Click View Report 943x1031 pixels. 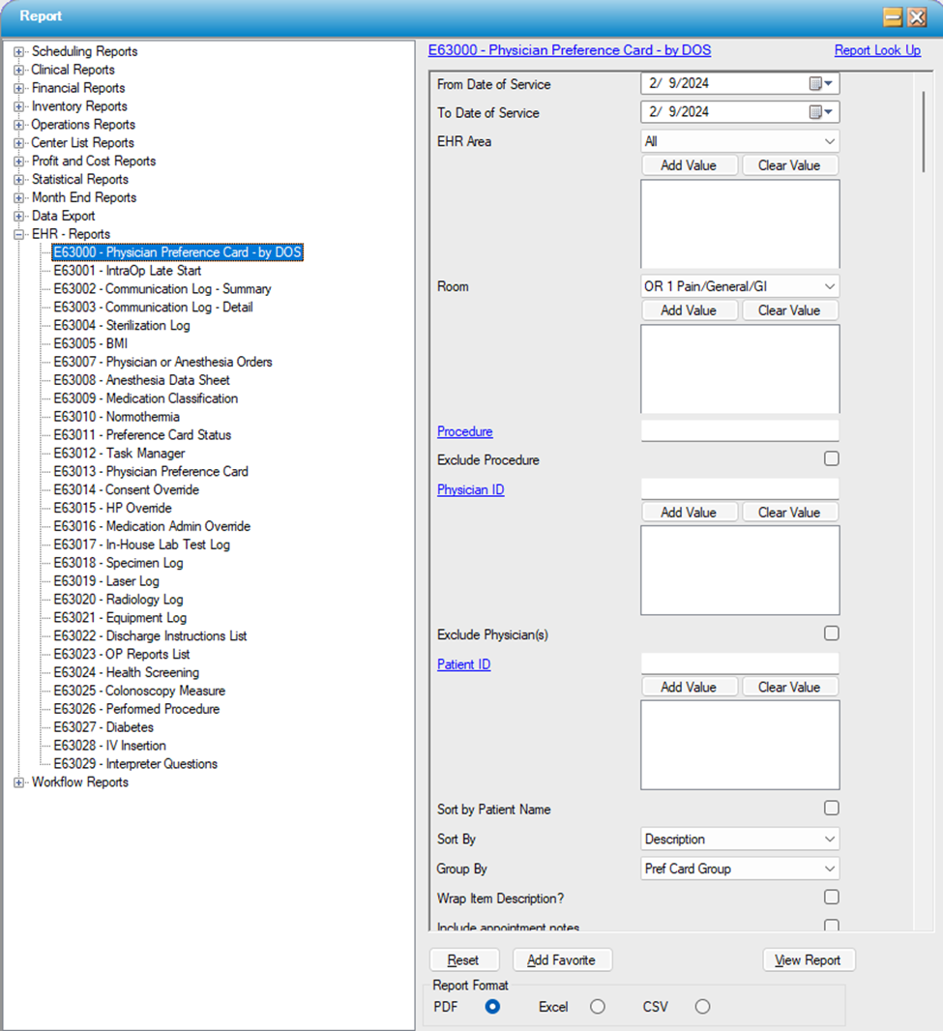pyautogui.click(x=809, y=959)
